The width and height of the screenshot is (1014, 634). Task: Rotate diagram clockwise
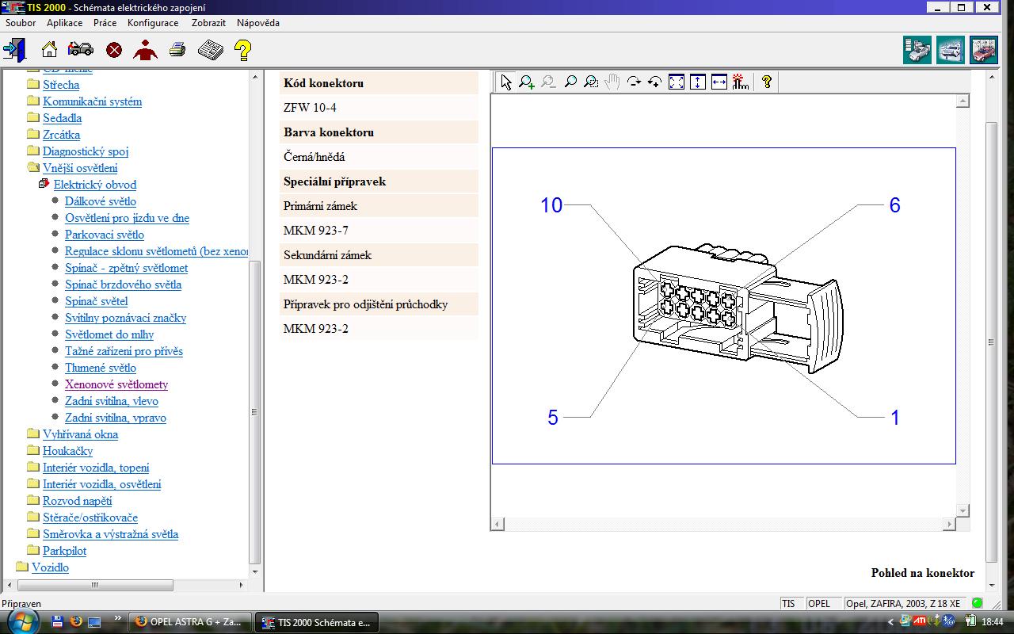click(x=634, y=82)
